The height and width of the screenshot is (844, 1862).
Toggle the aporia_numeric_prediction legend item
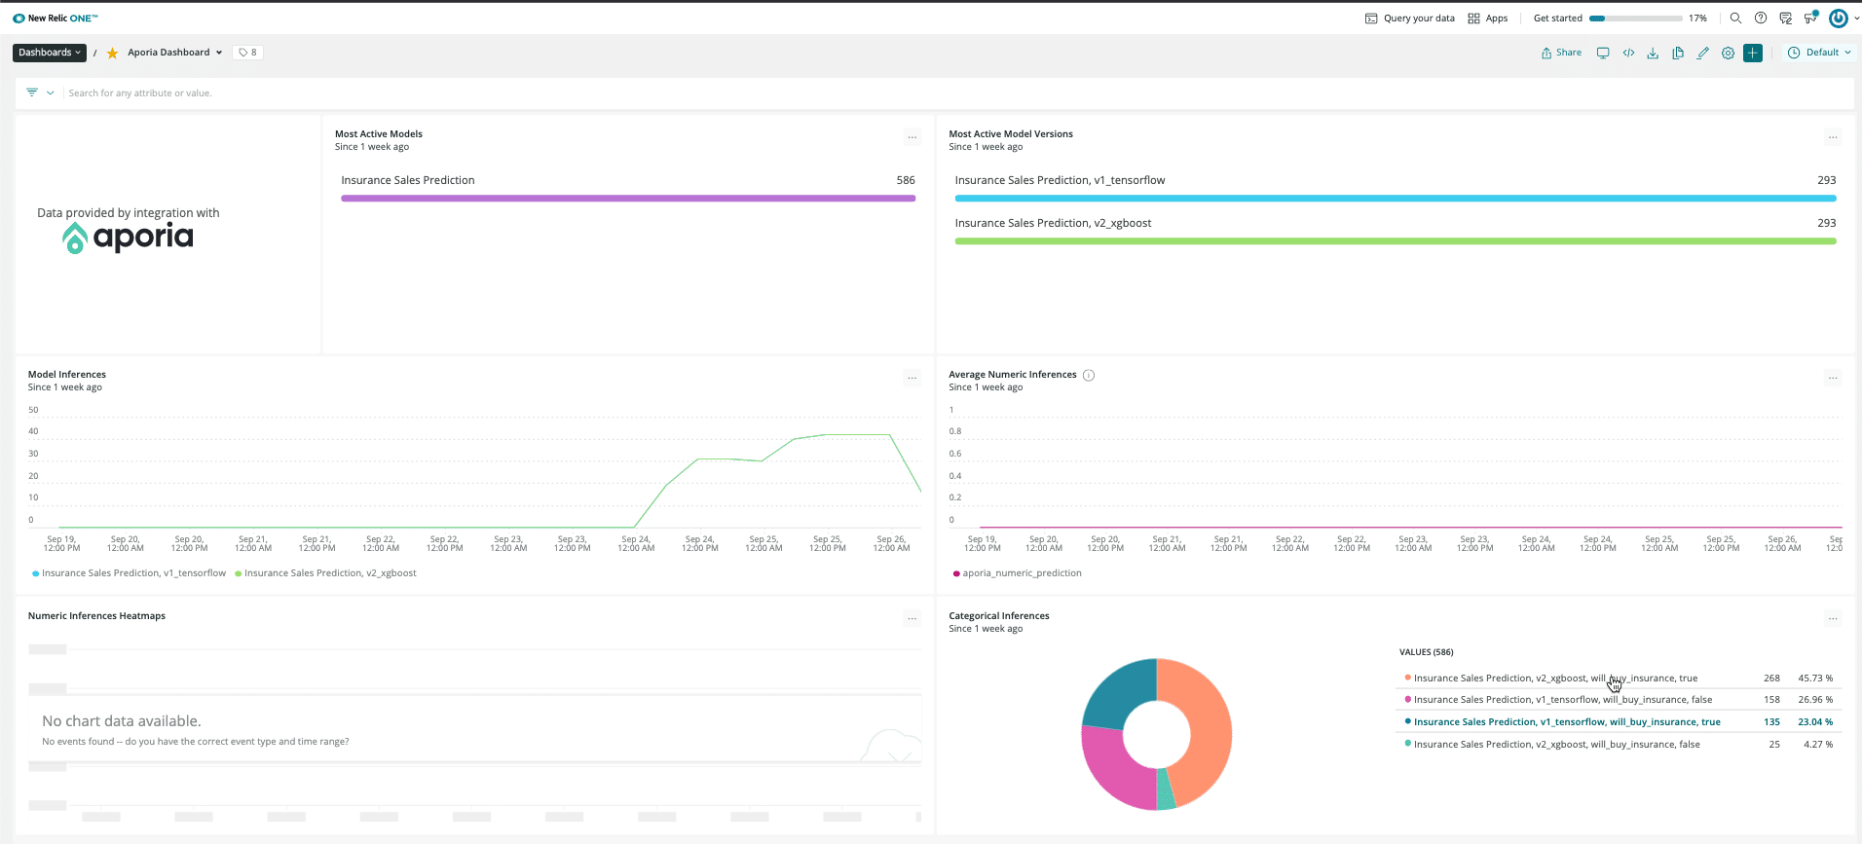1017,573
